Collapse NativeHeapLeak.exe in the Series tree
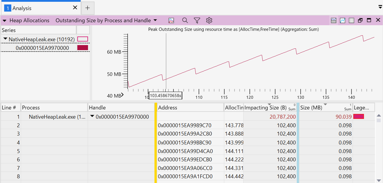Image resolution: width=383 pixels, height=183 pixels. click(5, 39)
